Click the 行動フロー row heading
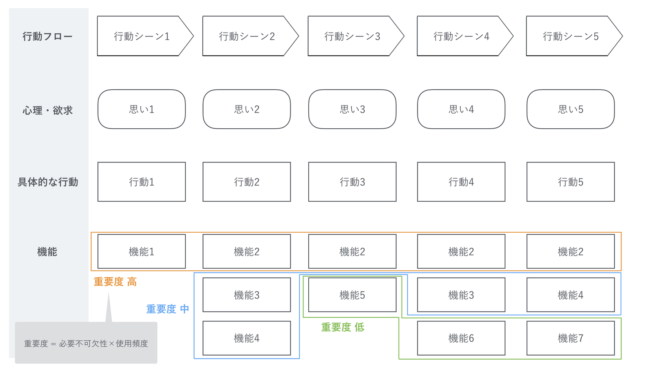Viewport: 649px width, 365px height. coord(47,37)
